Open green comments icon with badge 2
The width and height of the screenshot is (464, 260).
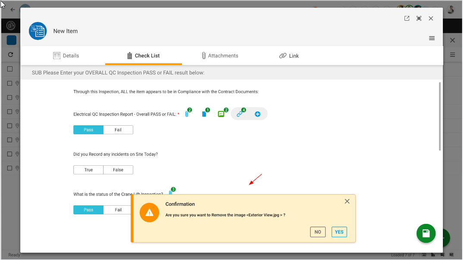pyautogui.click(x=222, y=114)
